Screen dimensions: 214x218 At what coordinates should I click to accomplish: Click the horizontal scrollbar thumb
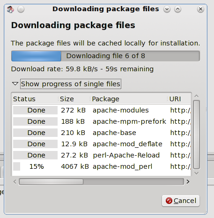click(x=51, y=182)
